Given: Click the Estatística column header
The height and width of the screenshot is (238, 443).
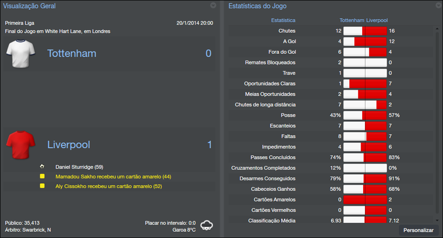Looking at the screenshot, I should 283,21.
